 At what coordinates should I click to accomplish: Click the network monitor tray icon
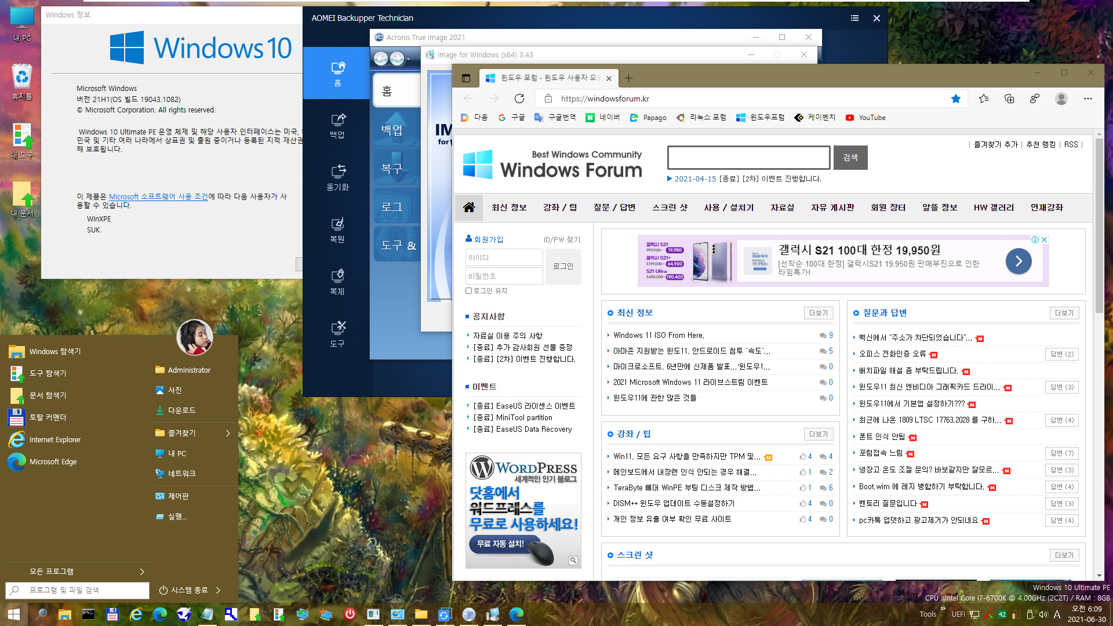[x=974, y=614]
